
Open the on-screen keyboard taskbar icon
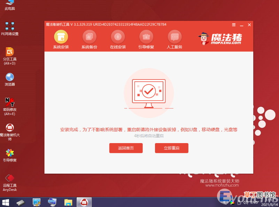(x=52, y=202)
